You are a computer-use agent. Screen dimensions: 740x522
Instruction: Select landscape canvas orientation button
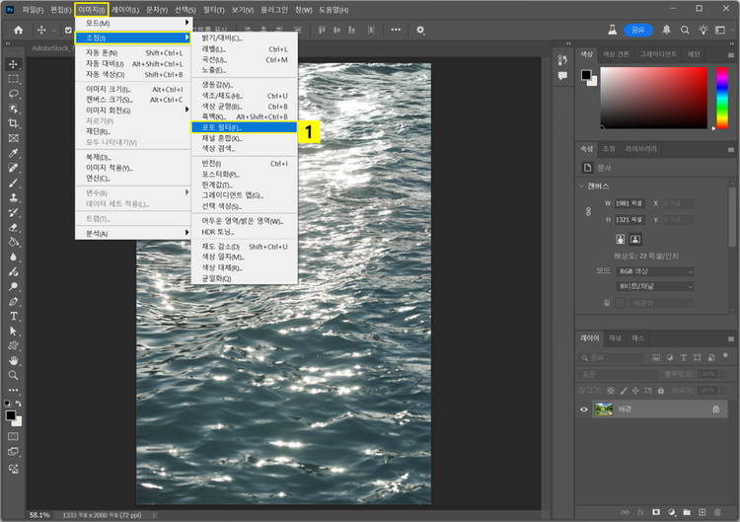click(x=636, y=239)
